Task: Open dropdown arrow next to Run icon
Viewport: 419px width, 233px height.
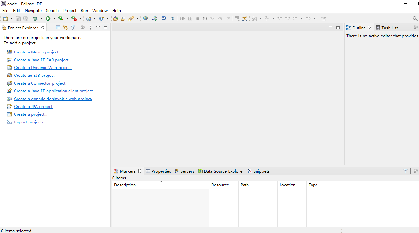Action: click(x=54, y=18)
